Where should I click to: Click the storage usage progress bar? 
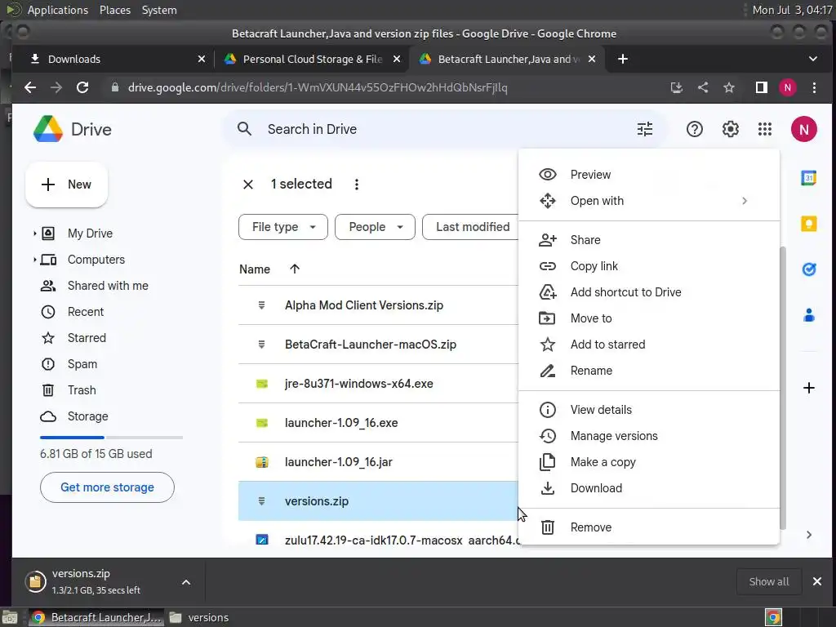(111, 438)
